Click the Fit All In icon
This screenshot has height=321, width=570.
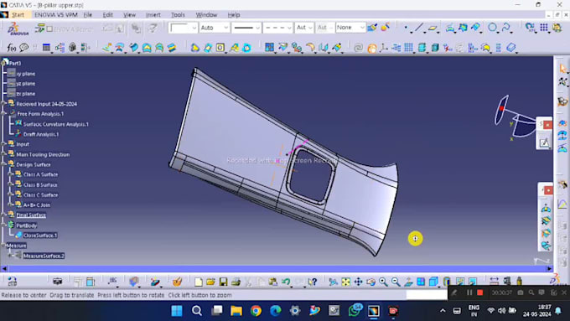[x=345, y=282]
